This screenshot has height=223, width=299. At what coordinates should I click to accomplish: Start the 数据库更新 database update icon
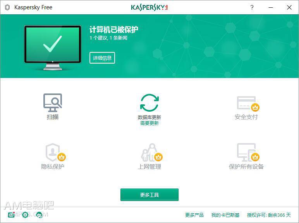[149, 103]
